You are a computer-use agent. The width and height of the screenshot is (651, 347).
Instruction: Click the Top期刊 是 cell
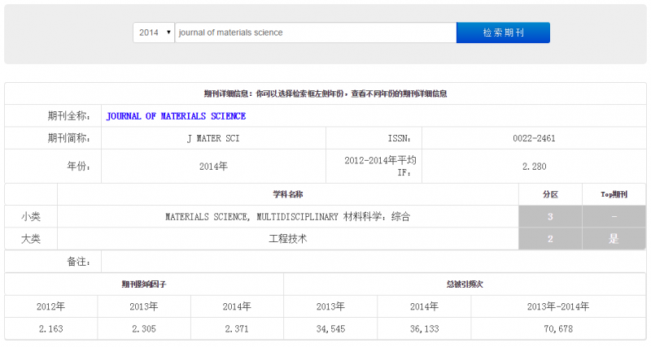click(x=614, y=239)
